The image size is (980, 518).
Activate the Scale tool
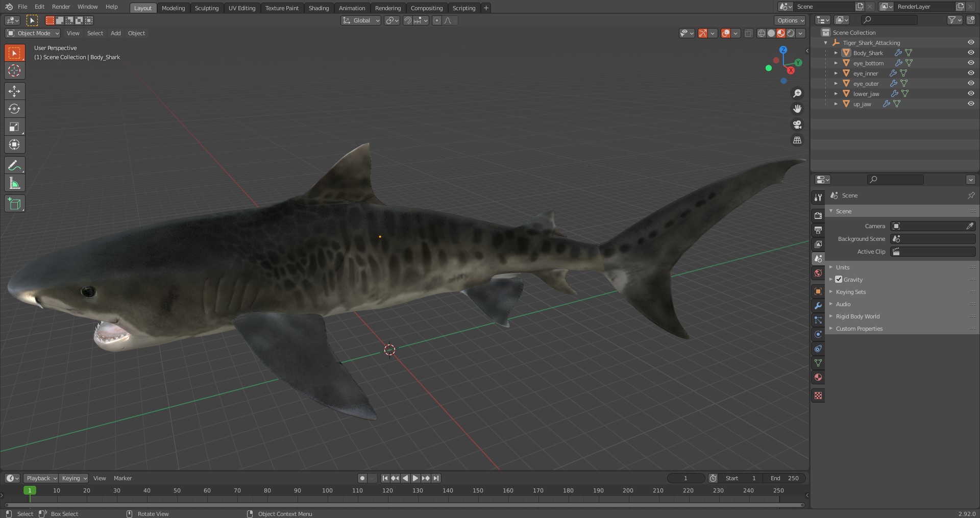14,127
